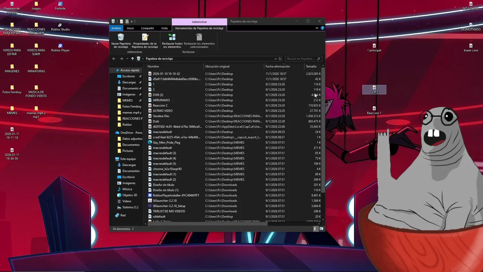Select the MINIATURAS desktop folder
This screenshot has width=483, height=272.
coord(36,68)
